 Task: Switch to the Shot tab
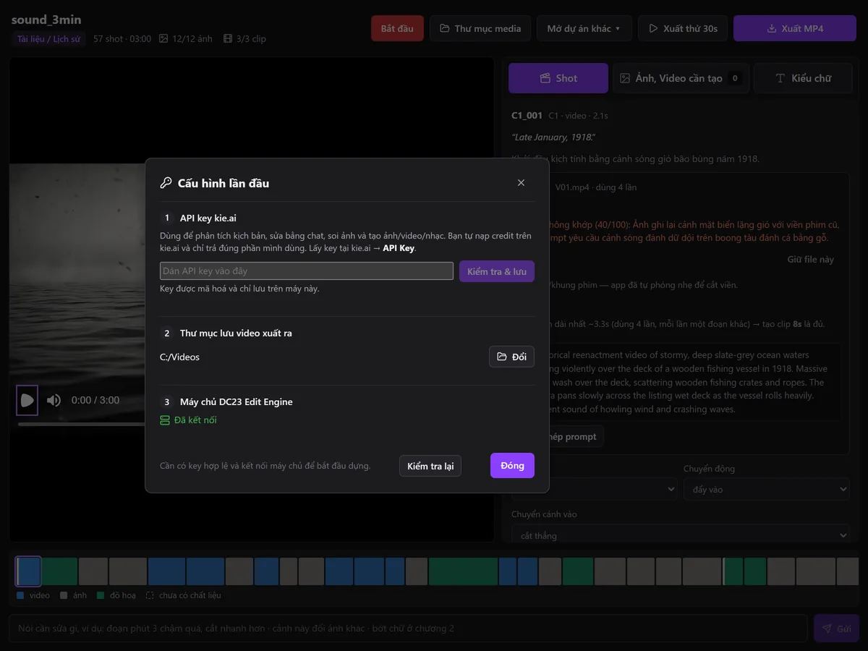558,78
